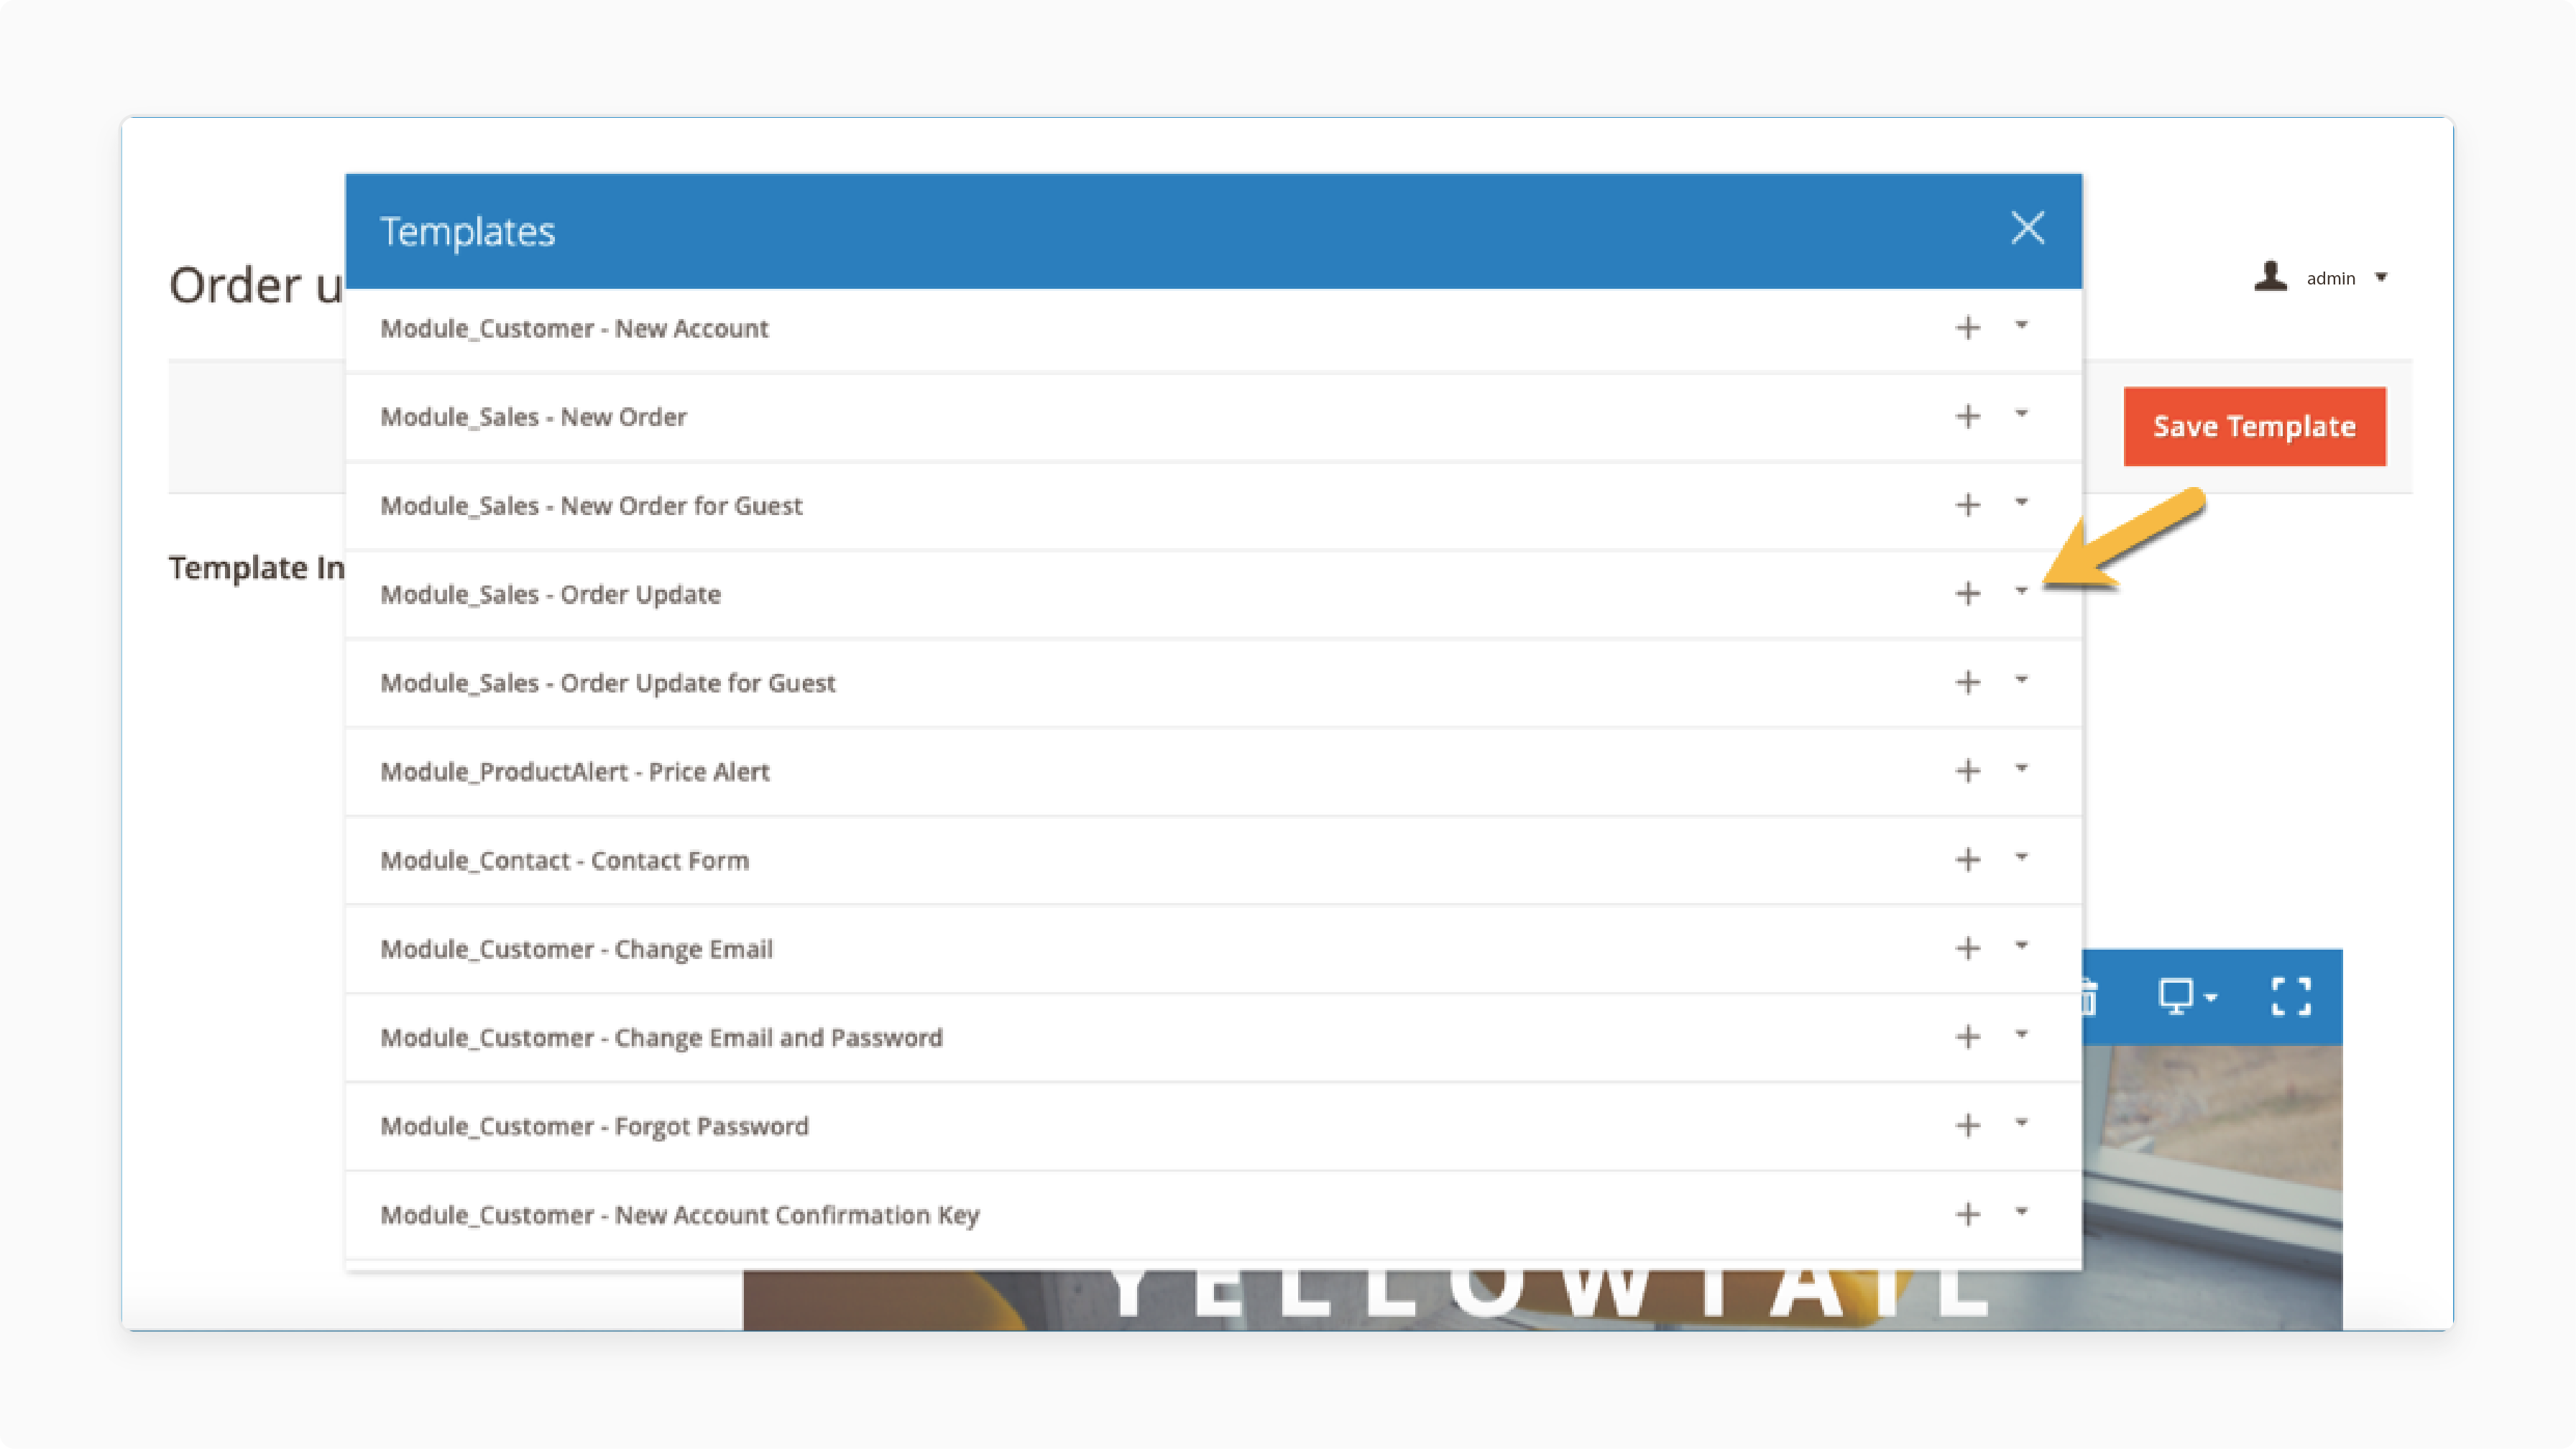Select Module_Customer - New Account Confirmation Key text
The height and width of the screenshot is (1449, 2576).
(680, 1215)
